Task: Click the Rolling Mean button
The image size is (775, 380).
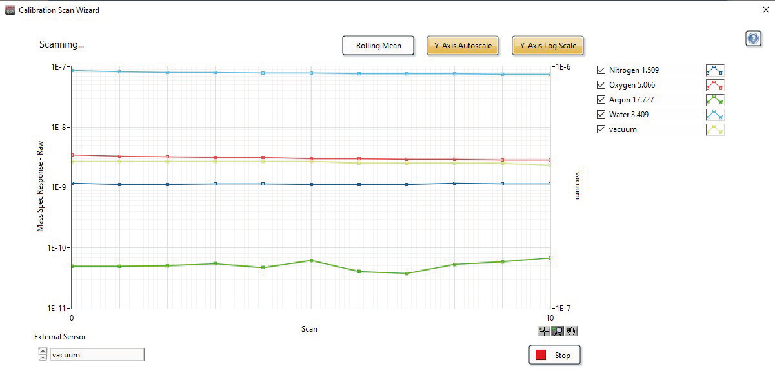Action: click(378, 46)
